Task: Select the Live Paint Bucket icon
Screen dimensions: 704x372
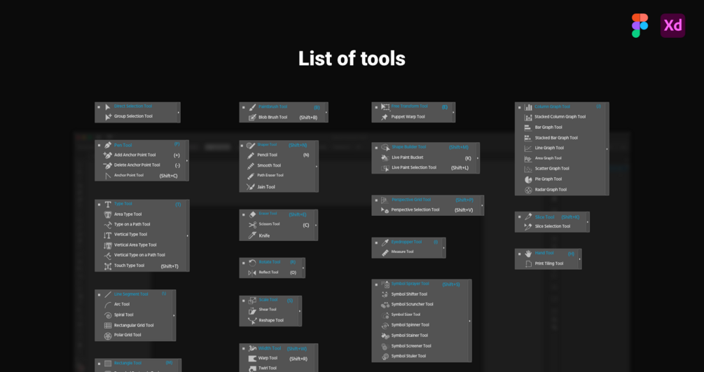Action: [385, 158]
